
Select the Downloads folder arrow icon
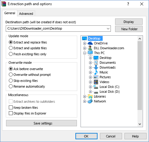click(x=96, y=67)
